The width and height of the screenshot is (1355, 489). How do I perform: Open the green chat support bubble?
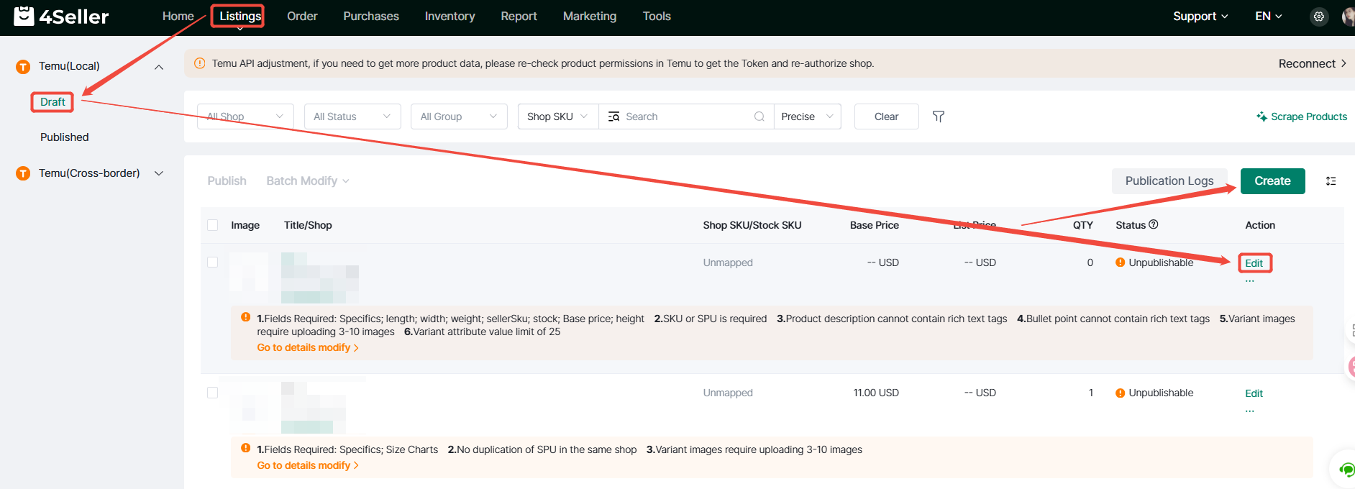(1346, 470)
